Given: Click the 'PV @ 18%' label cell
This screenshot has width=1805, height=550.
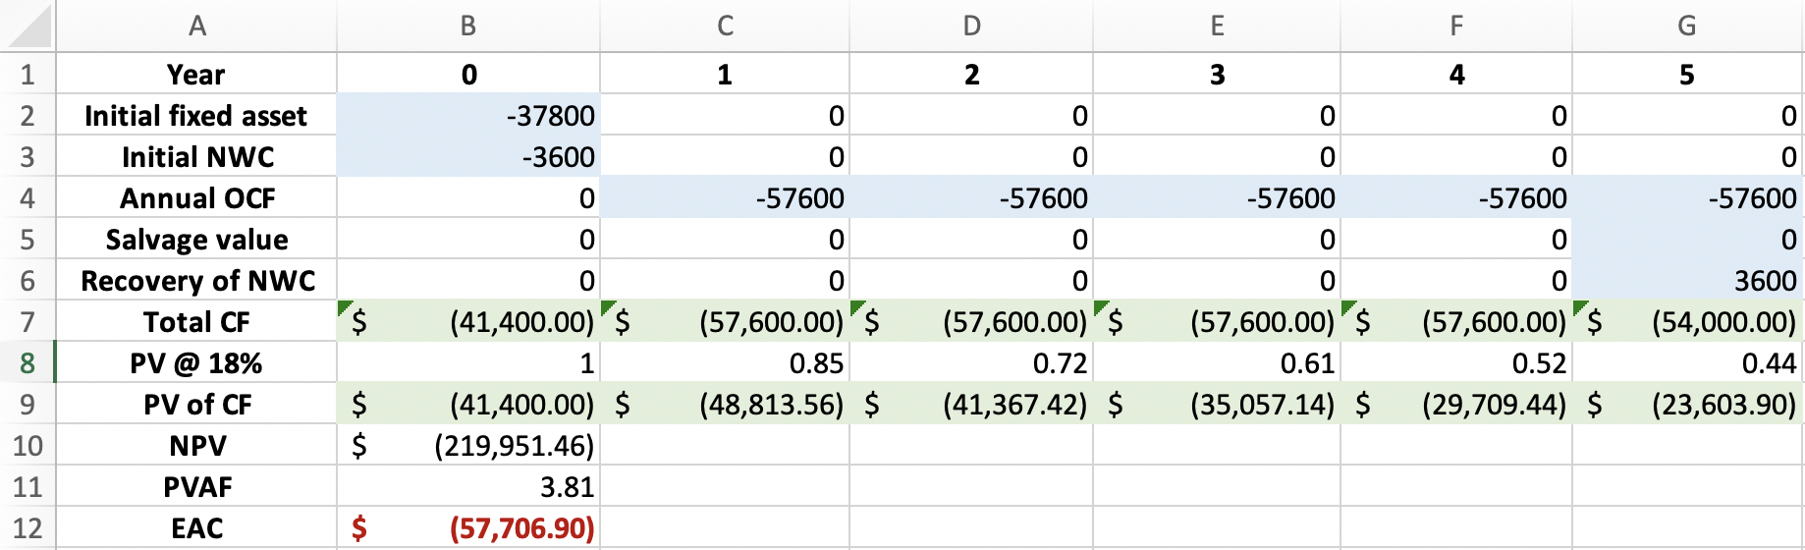Looking at the screenshot, I should coord(196,362).
